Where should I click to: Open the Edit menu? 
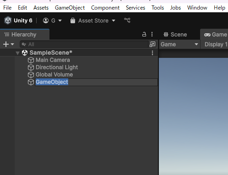coord(22,8)
